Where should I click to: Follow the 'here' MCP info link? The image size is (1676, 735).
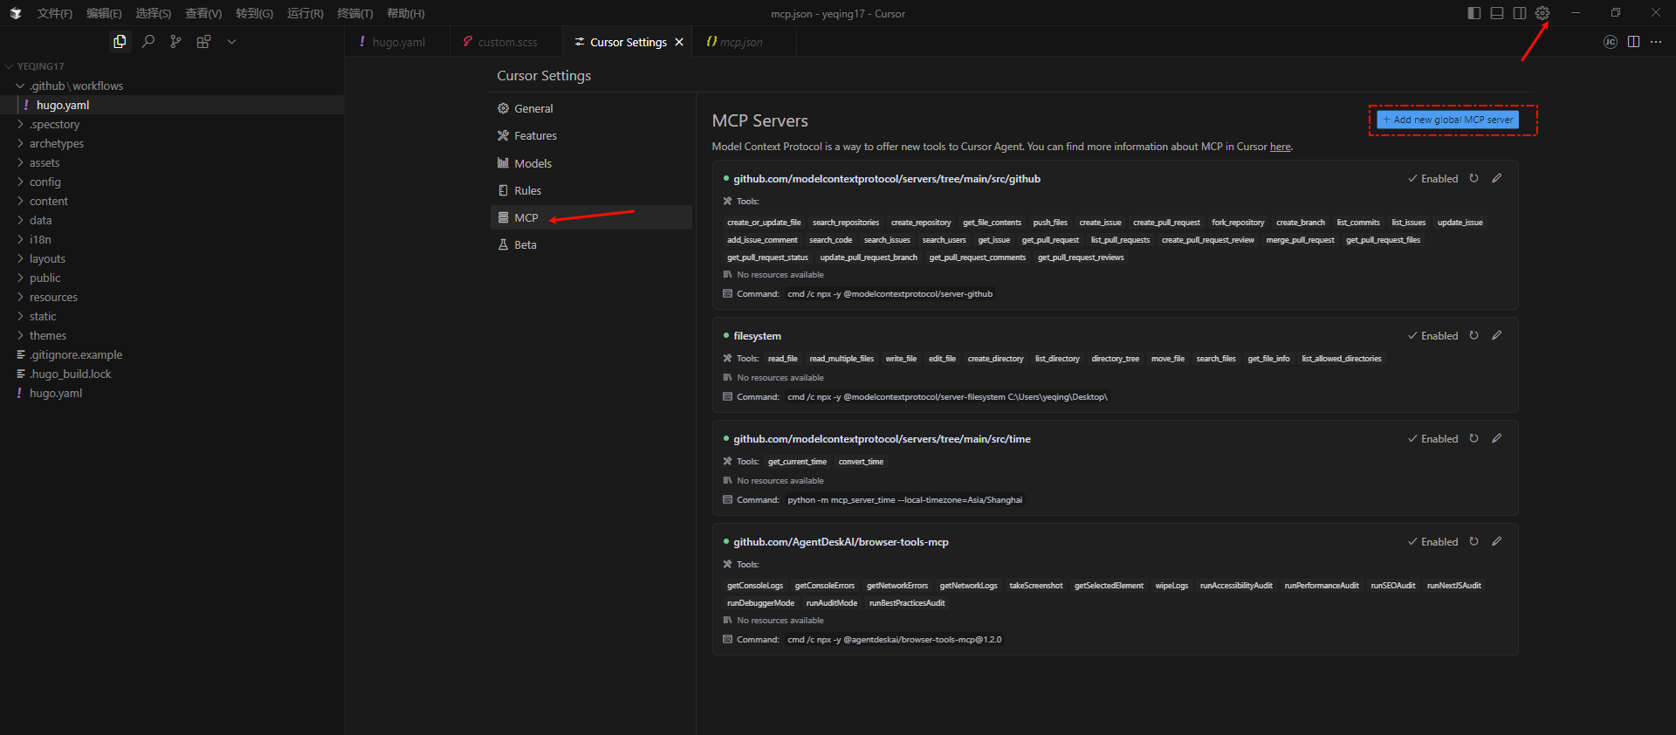point(1280,147)
